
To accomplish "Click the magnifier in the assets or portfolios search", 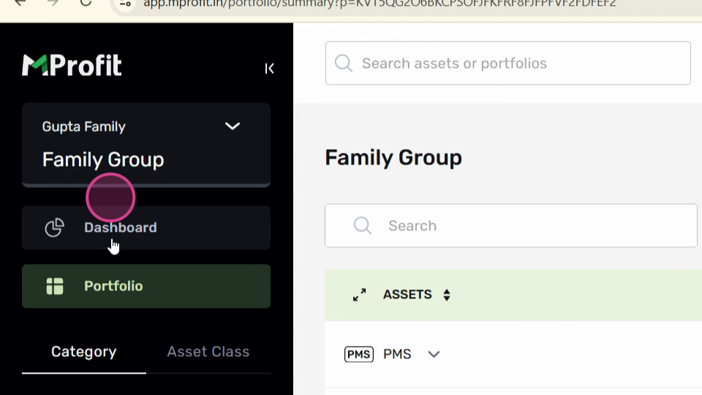I will click(344, 63).
